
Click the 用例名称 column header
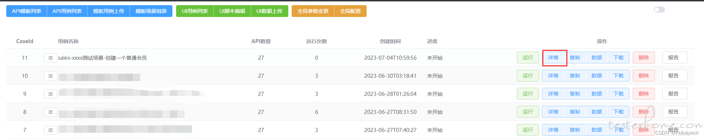coord(68,41)
